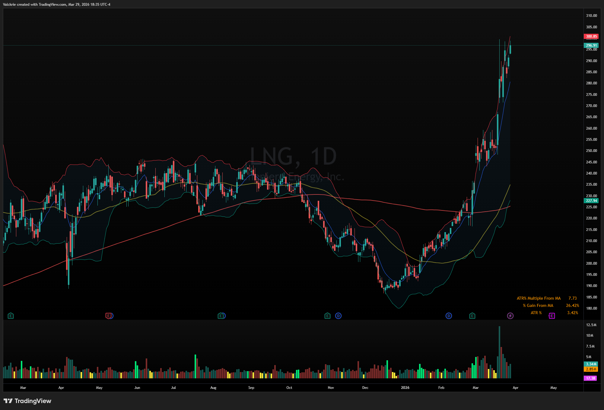Click the magenta 17.38 indicator label

pos(591,378)
